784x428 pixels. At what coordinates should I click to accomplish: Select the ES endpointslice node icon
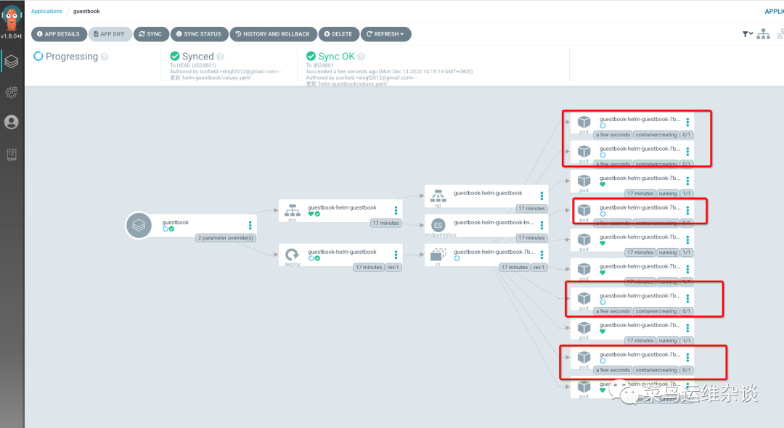coord(438,225)
